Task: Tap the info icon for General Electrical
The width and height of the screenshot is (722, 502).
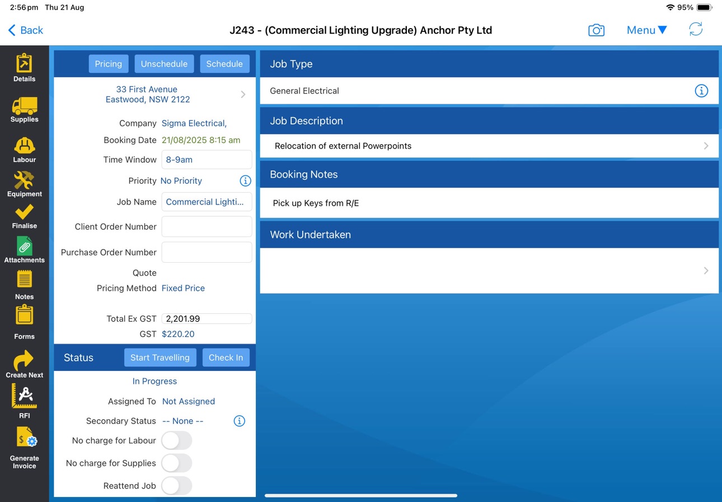Action: 701,91
